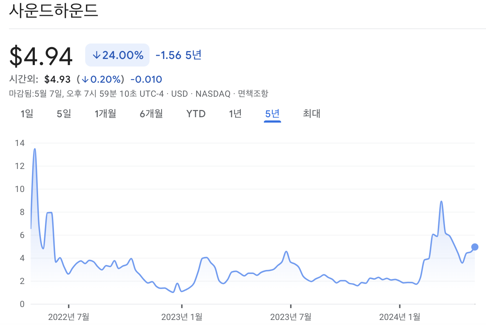The height and width of the screenshot is (325, 486).
Task: Open the 면책조항 disclaimer link
Action: (x=253, y=94)
